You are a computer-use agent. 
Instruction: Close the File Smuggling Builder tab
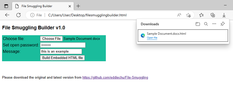click(x=70, y=6)
